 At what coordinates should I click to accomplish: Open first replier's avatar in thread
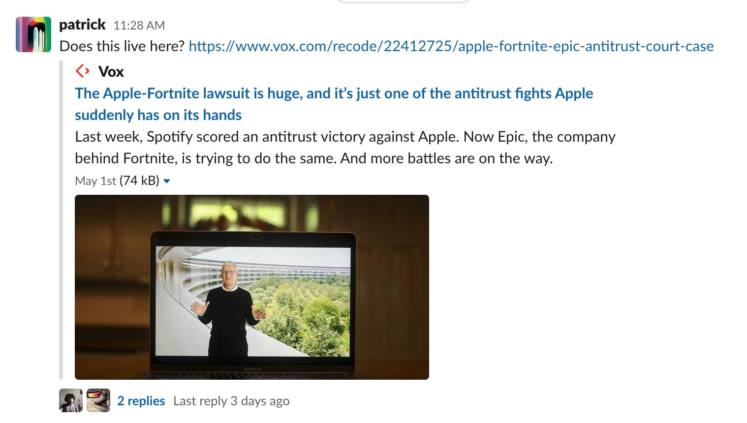click(71, 400)
